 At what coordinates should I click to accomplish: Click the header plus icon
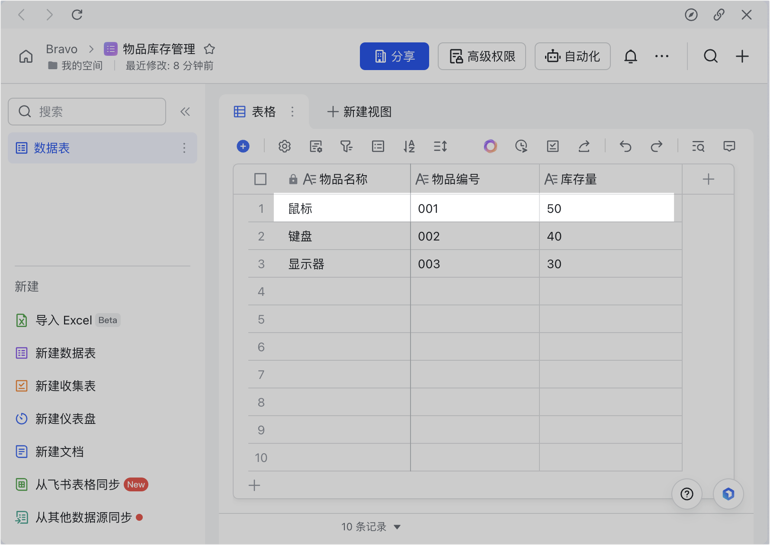[742, 56]
